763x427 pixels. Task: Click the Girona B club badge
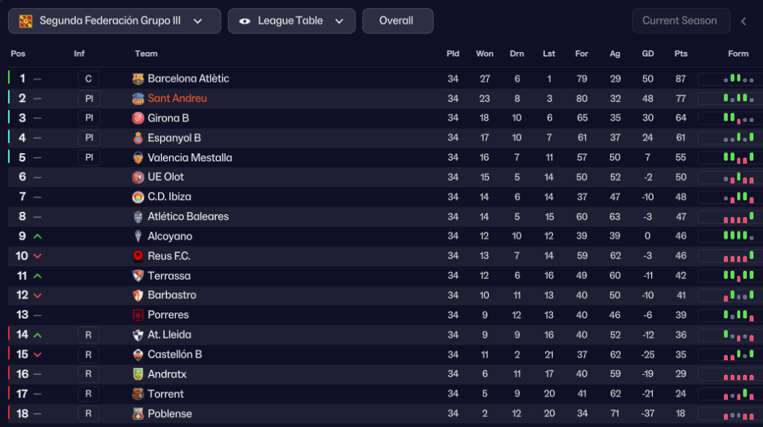pyautogui.click(x=138, y=118)
